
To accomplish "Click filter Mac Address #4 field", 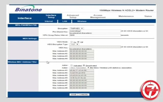I will point(81,78).
